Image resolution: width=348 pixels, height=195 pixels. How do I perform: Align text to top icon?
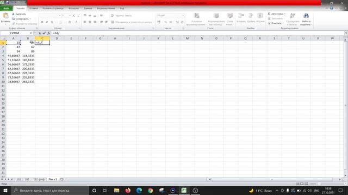click(85, 16)
